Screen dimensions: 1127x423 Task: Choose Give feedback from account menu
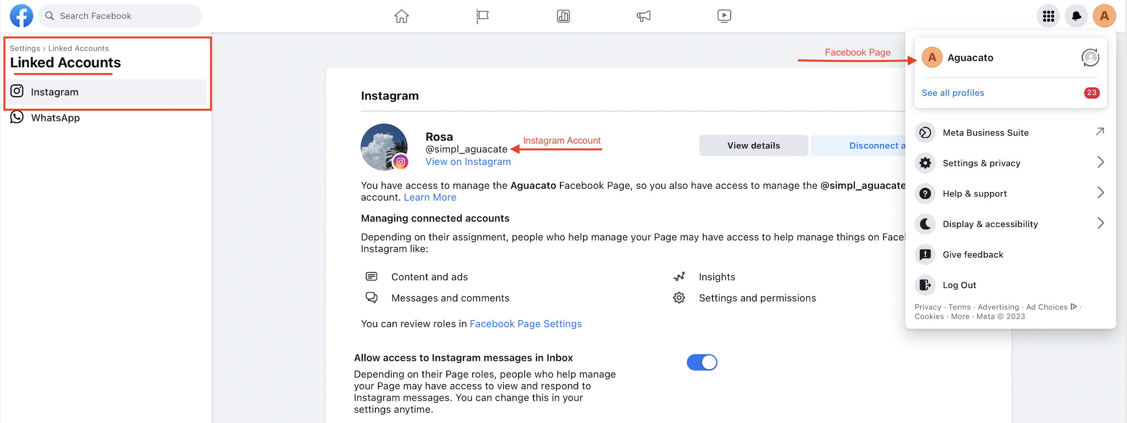point(1010,255)
